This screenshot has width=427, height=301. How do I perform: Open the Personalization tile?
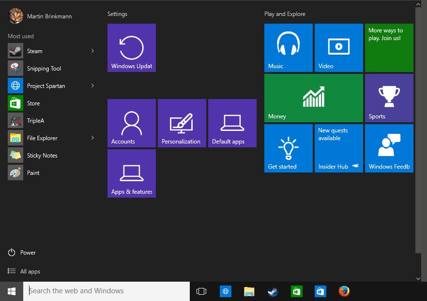click(182, 123)
